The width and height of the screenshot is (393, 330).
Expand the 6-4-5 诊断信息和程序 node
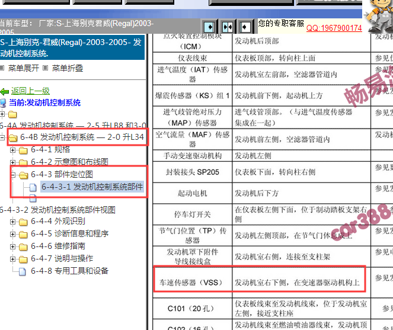[x=12, y=234]
